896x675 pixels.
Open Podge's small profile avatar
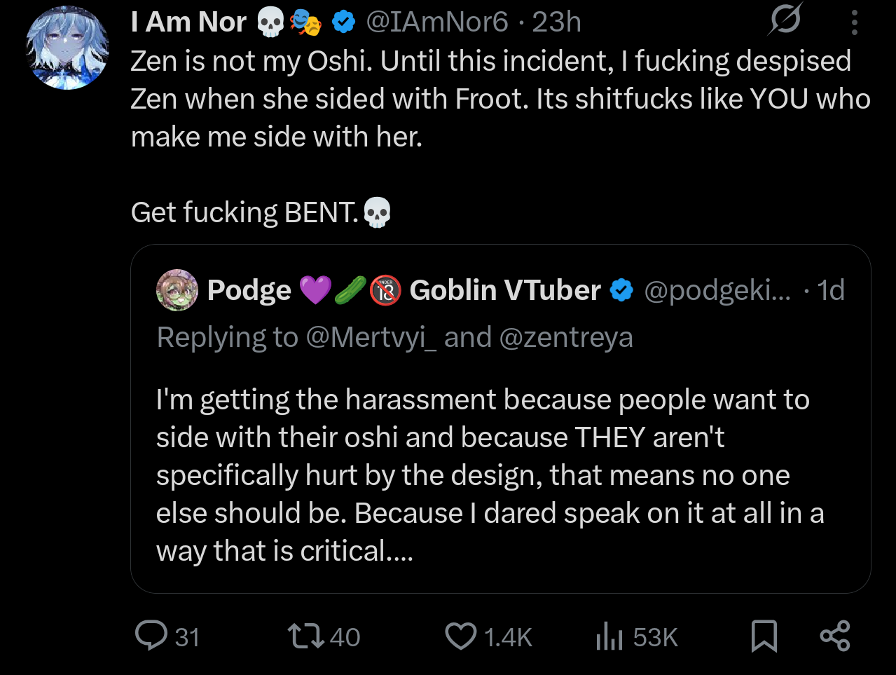[x=177, y=289]
